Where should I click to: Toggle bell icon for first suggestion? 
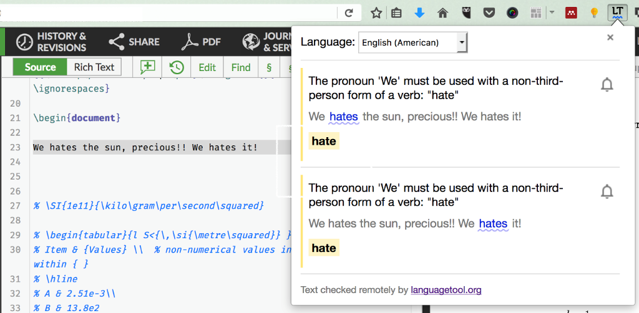point(607,85)
